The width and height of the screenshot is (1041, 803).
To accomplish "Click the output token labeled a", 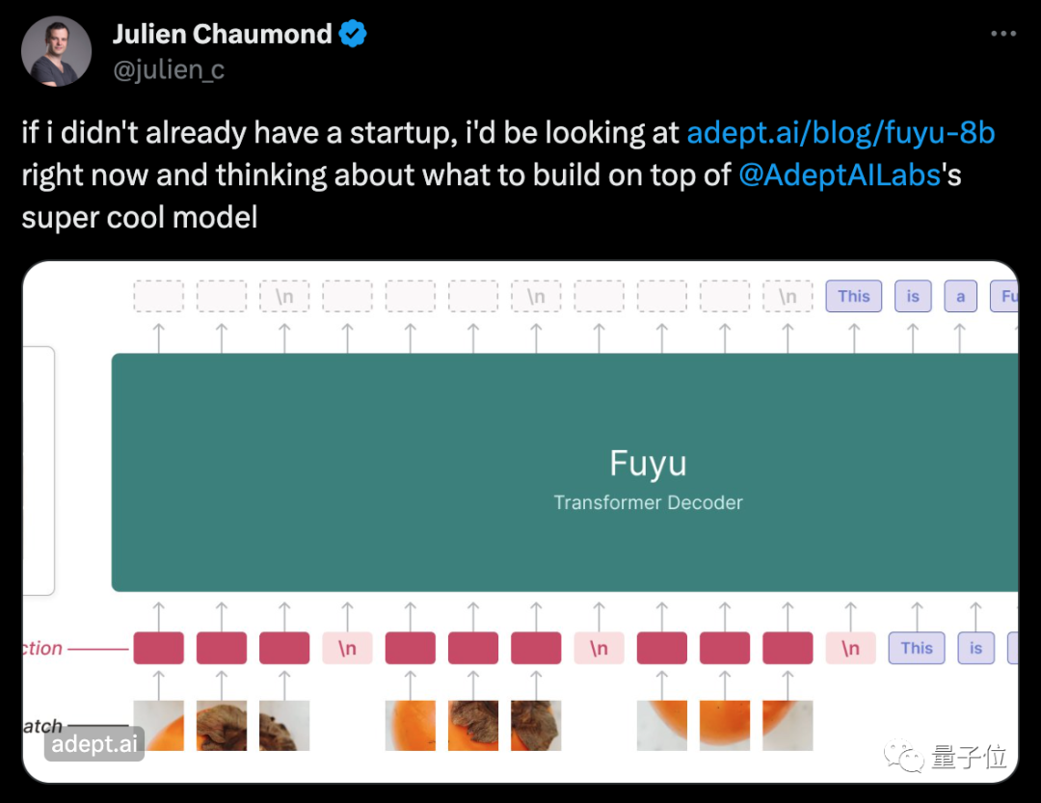I will coord(960,296).
